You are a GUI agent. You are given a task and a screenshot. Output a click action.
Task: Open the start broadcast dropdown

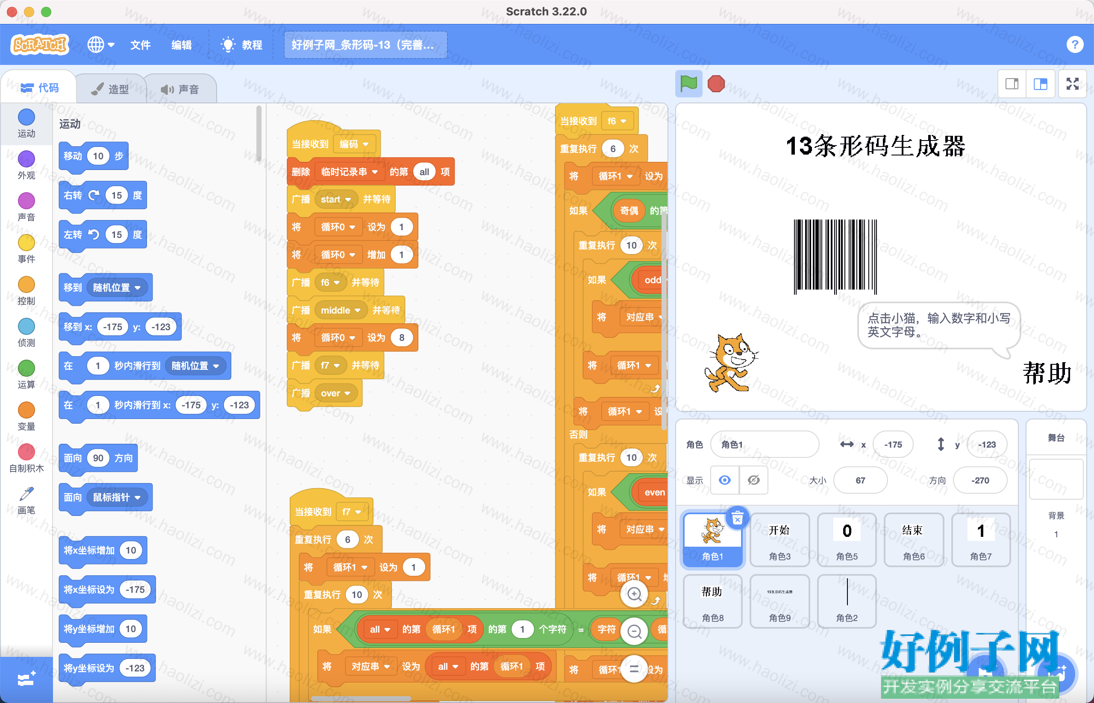(336, 199)
